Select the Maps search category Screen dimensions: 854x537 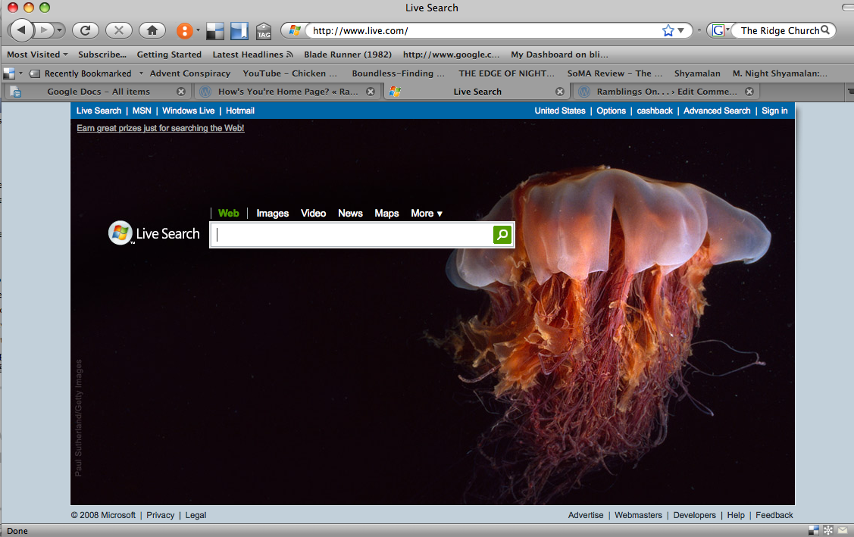coord(386,214)
